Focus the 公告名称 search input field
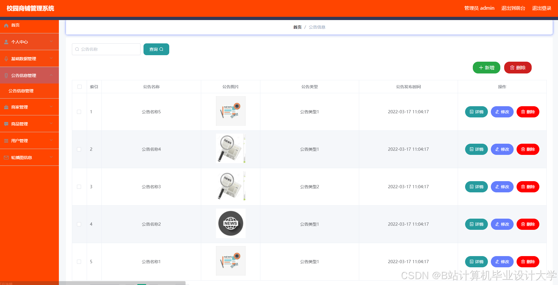 point(106,49)
